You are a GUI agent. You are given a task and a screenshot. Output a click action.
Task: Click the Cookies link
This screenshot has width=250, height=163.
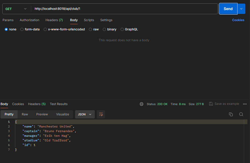(x=238, y=20)
